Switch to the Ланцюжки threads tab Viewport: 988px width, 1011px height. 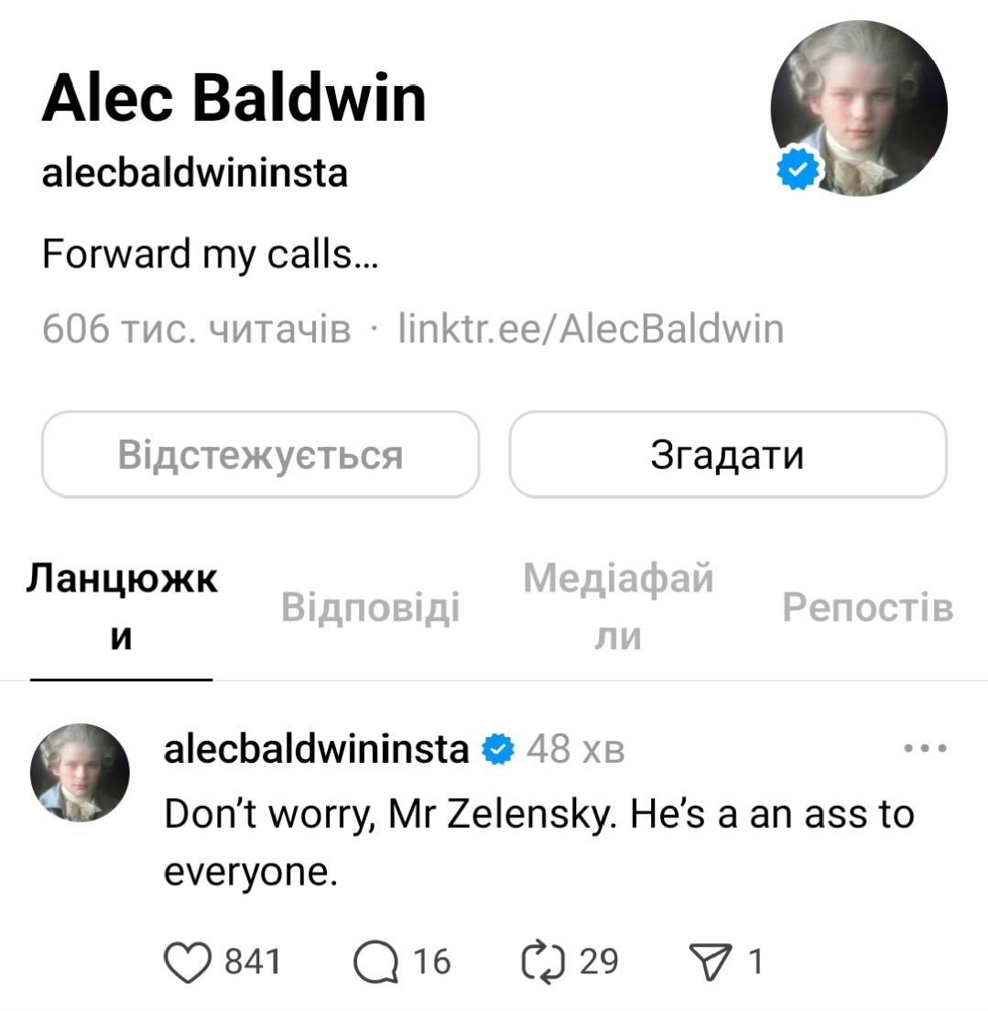pos(121,607)
